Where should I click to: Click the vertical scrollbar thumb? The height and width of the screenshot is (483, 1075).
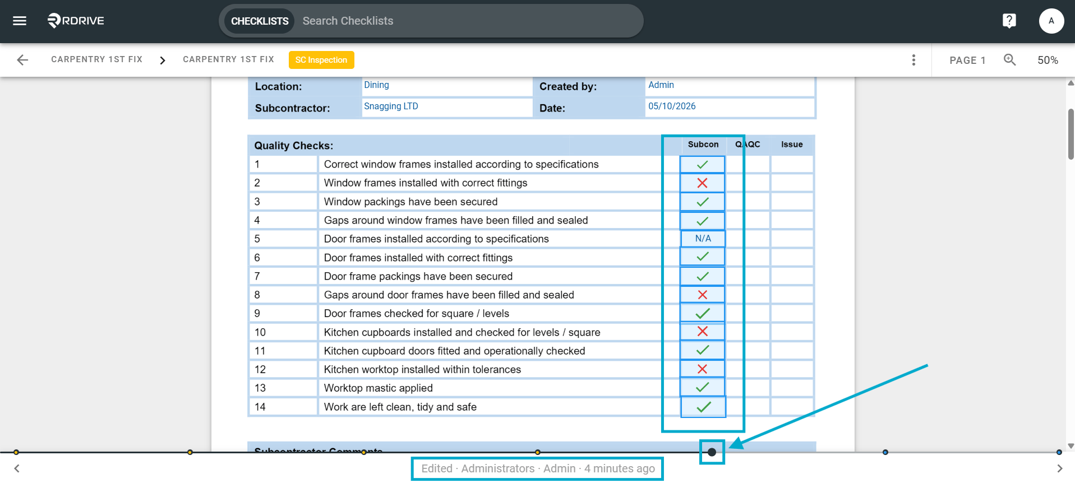[x=1071, y=134]
